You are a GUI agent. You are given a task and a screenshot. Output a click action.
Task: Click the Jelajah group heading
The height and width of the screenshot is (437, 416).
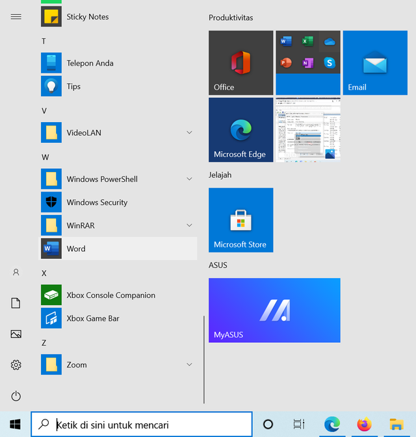pyautogui.click(x=220, y=175)
